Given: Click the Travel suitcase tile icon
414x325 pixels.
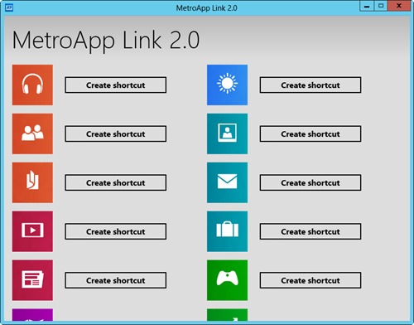Looking at the screenshot, I should [227, 231].
